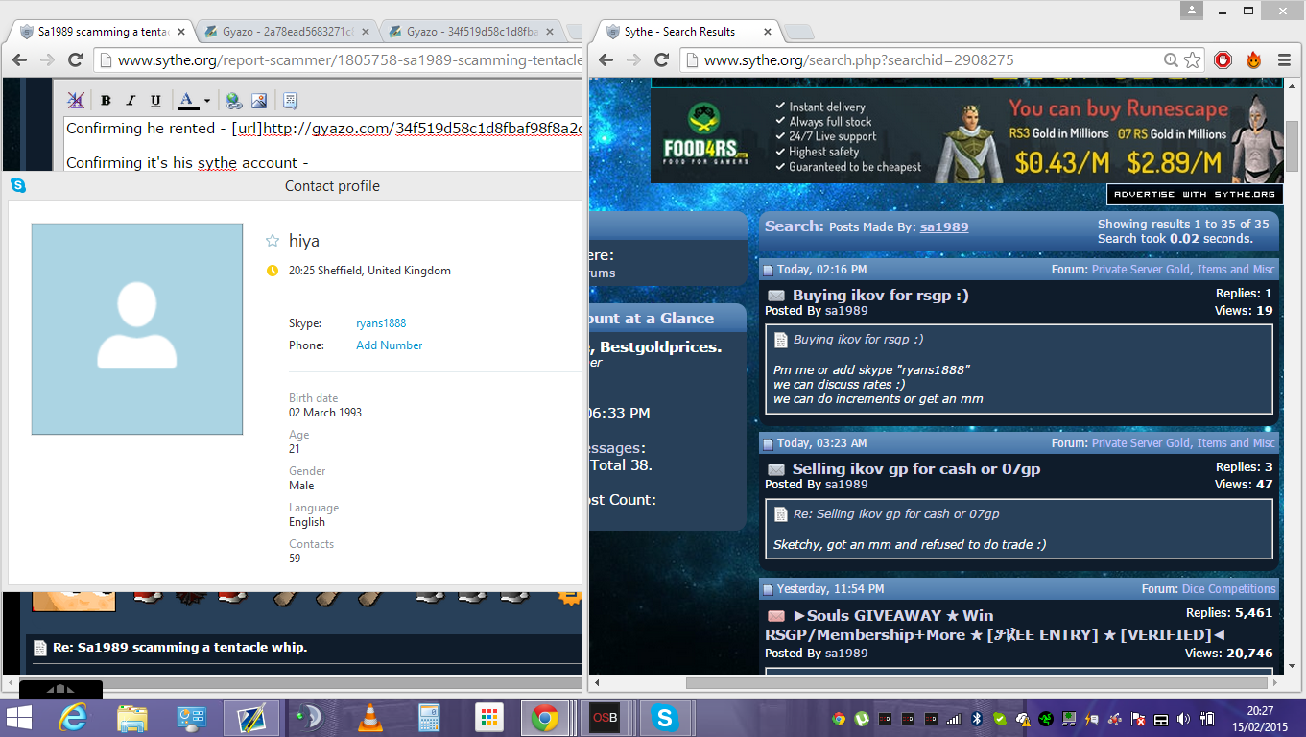
Task: Open the text color dropdown arrow
Action: (207, 101)
